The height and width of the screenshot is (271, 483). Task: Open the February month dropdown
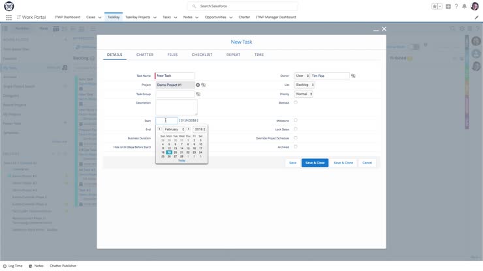174,129
